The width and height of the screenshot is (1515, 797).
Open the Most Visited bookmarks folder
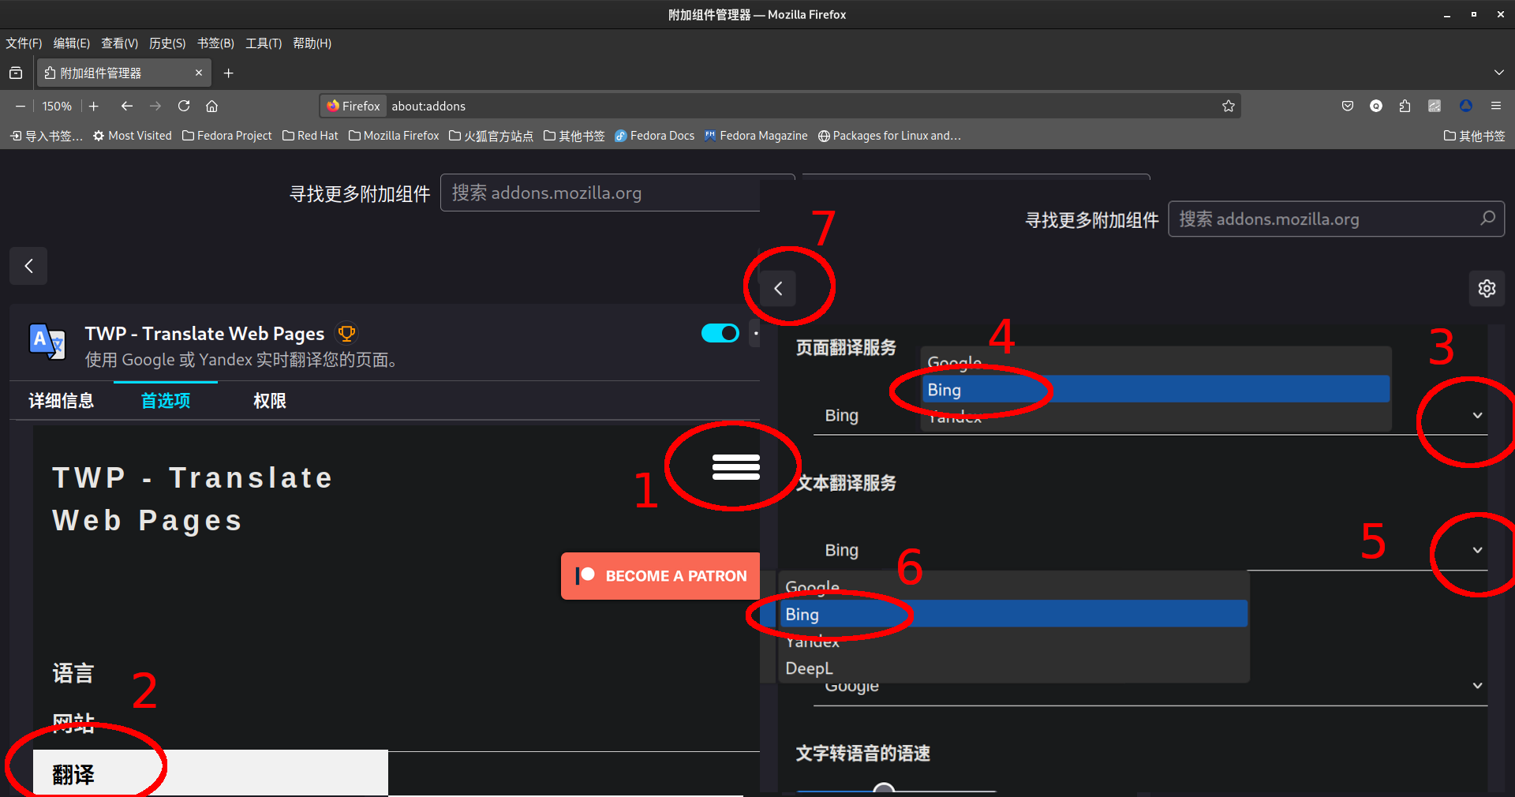coord(132,136)
